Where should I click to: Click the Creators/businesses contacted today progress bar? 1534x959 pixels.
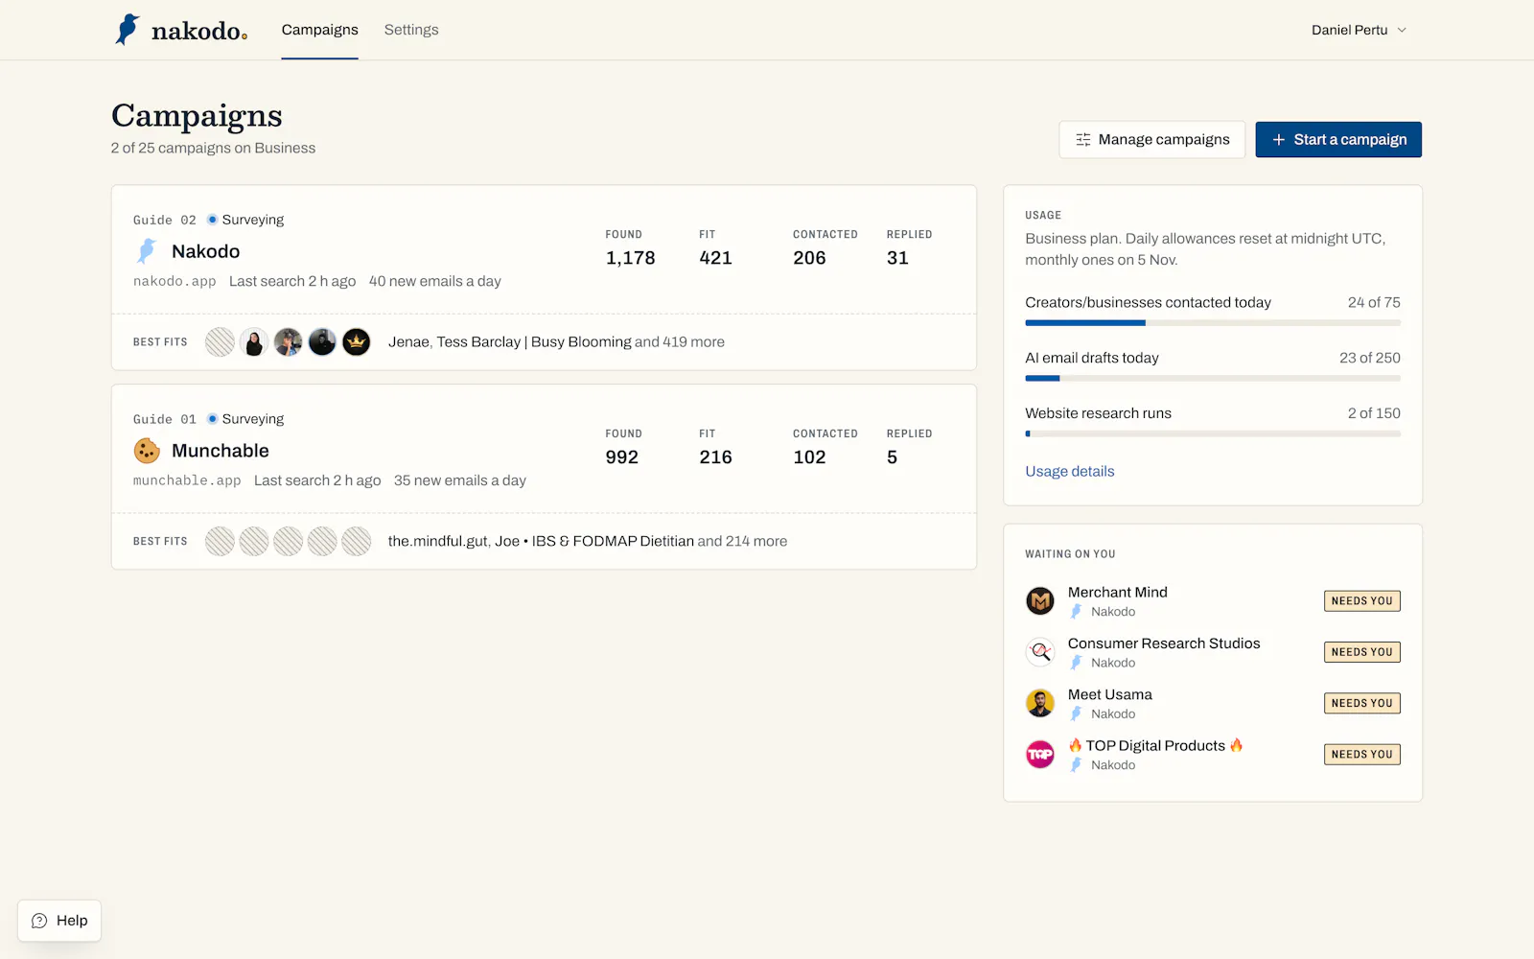[x=1213, y=323]
